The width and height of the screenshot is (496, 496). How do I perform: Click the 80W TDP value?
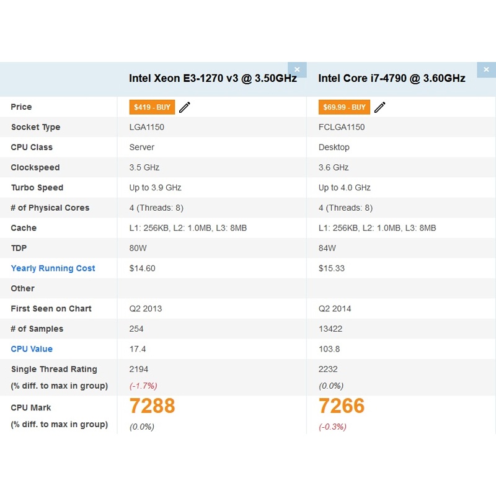click(x=138, y=249)
